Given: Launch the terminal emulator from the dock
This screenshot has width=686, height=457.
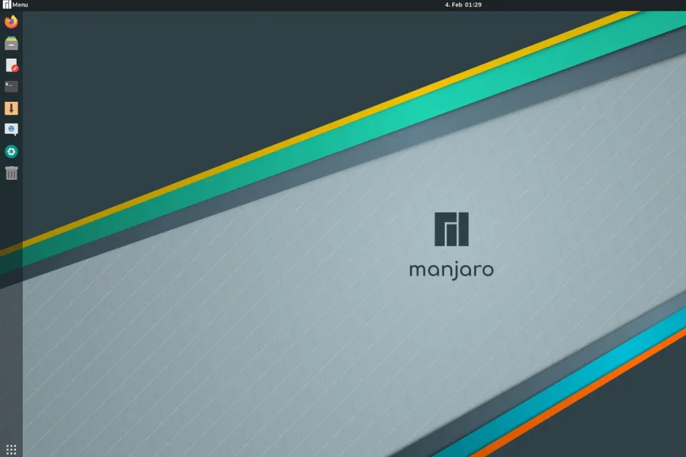Looking at the screenshot, I should pyautogui.click(x=11, y=86).
